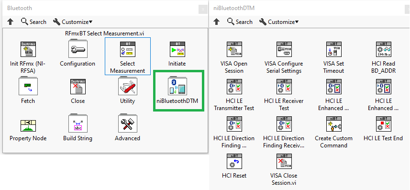Select the HCI Read BD_ADDR VI
This screenshot has height=190, width=410.
tap(383, 49)
